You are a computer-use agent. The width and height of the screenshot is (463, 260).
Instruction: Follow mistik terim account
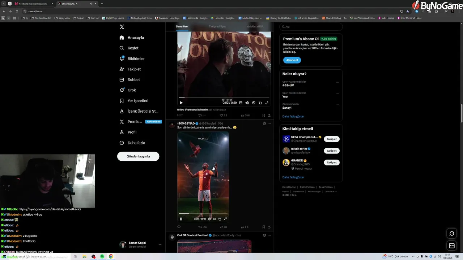pos(332,151)
